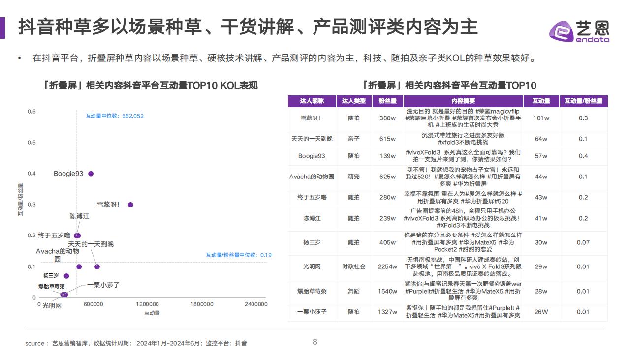The width and height of the screenshot is (630, 354).
Task: Select the 光明网 name cell in table
Action: tap(312, 266)
